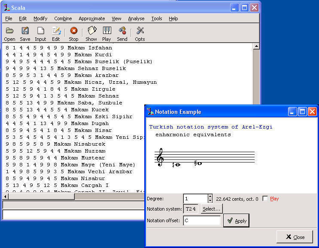Click the '22.642 cents, oct. 0' value
Viewport: 319px width, 248px height.
tap(237, 199)
